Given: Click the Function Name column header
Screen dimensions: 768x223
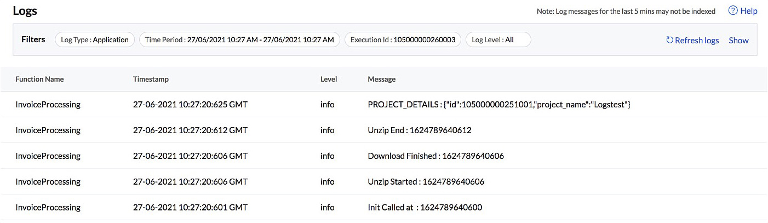Looking at the screenshot, I should coord(39,79).
